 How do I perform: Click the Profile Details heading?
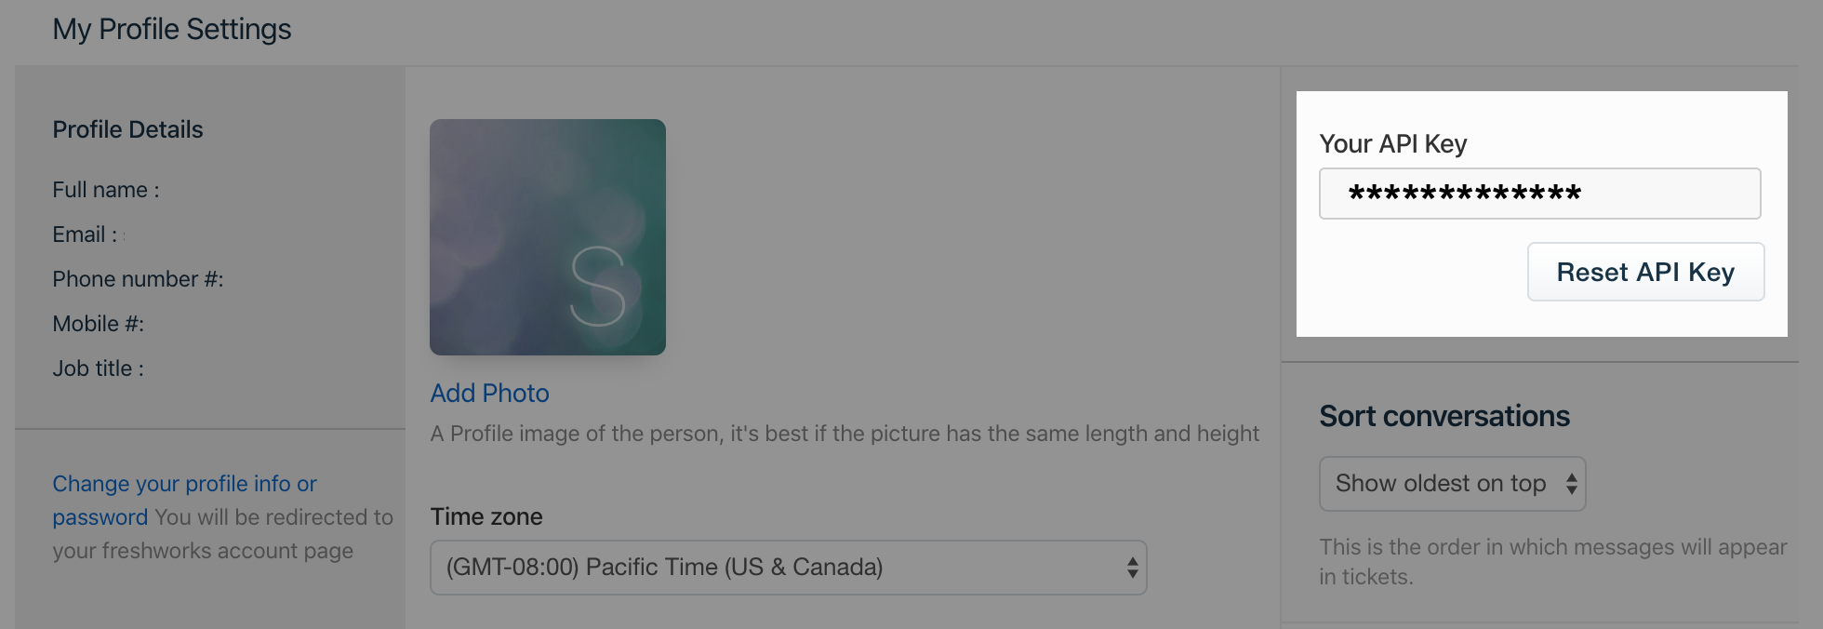pos(127,129)
